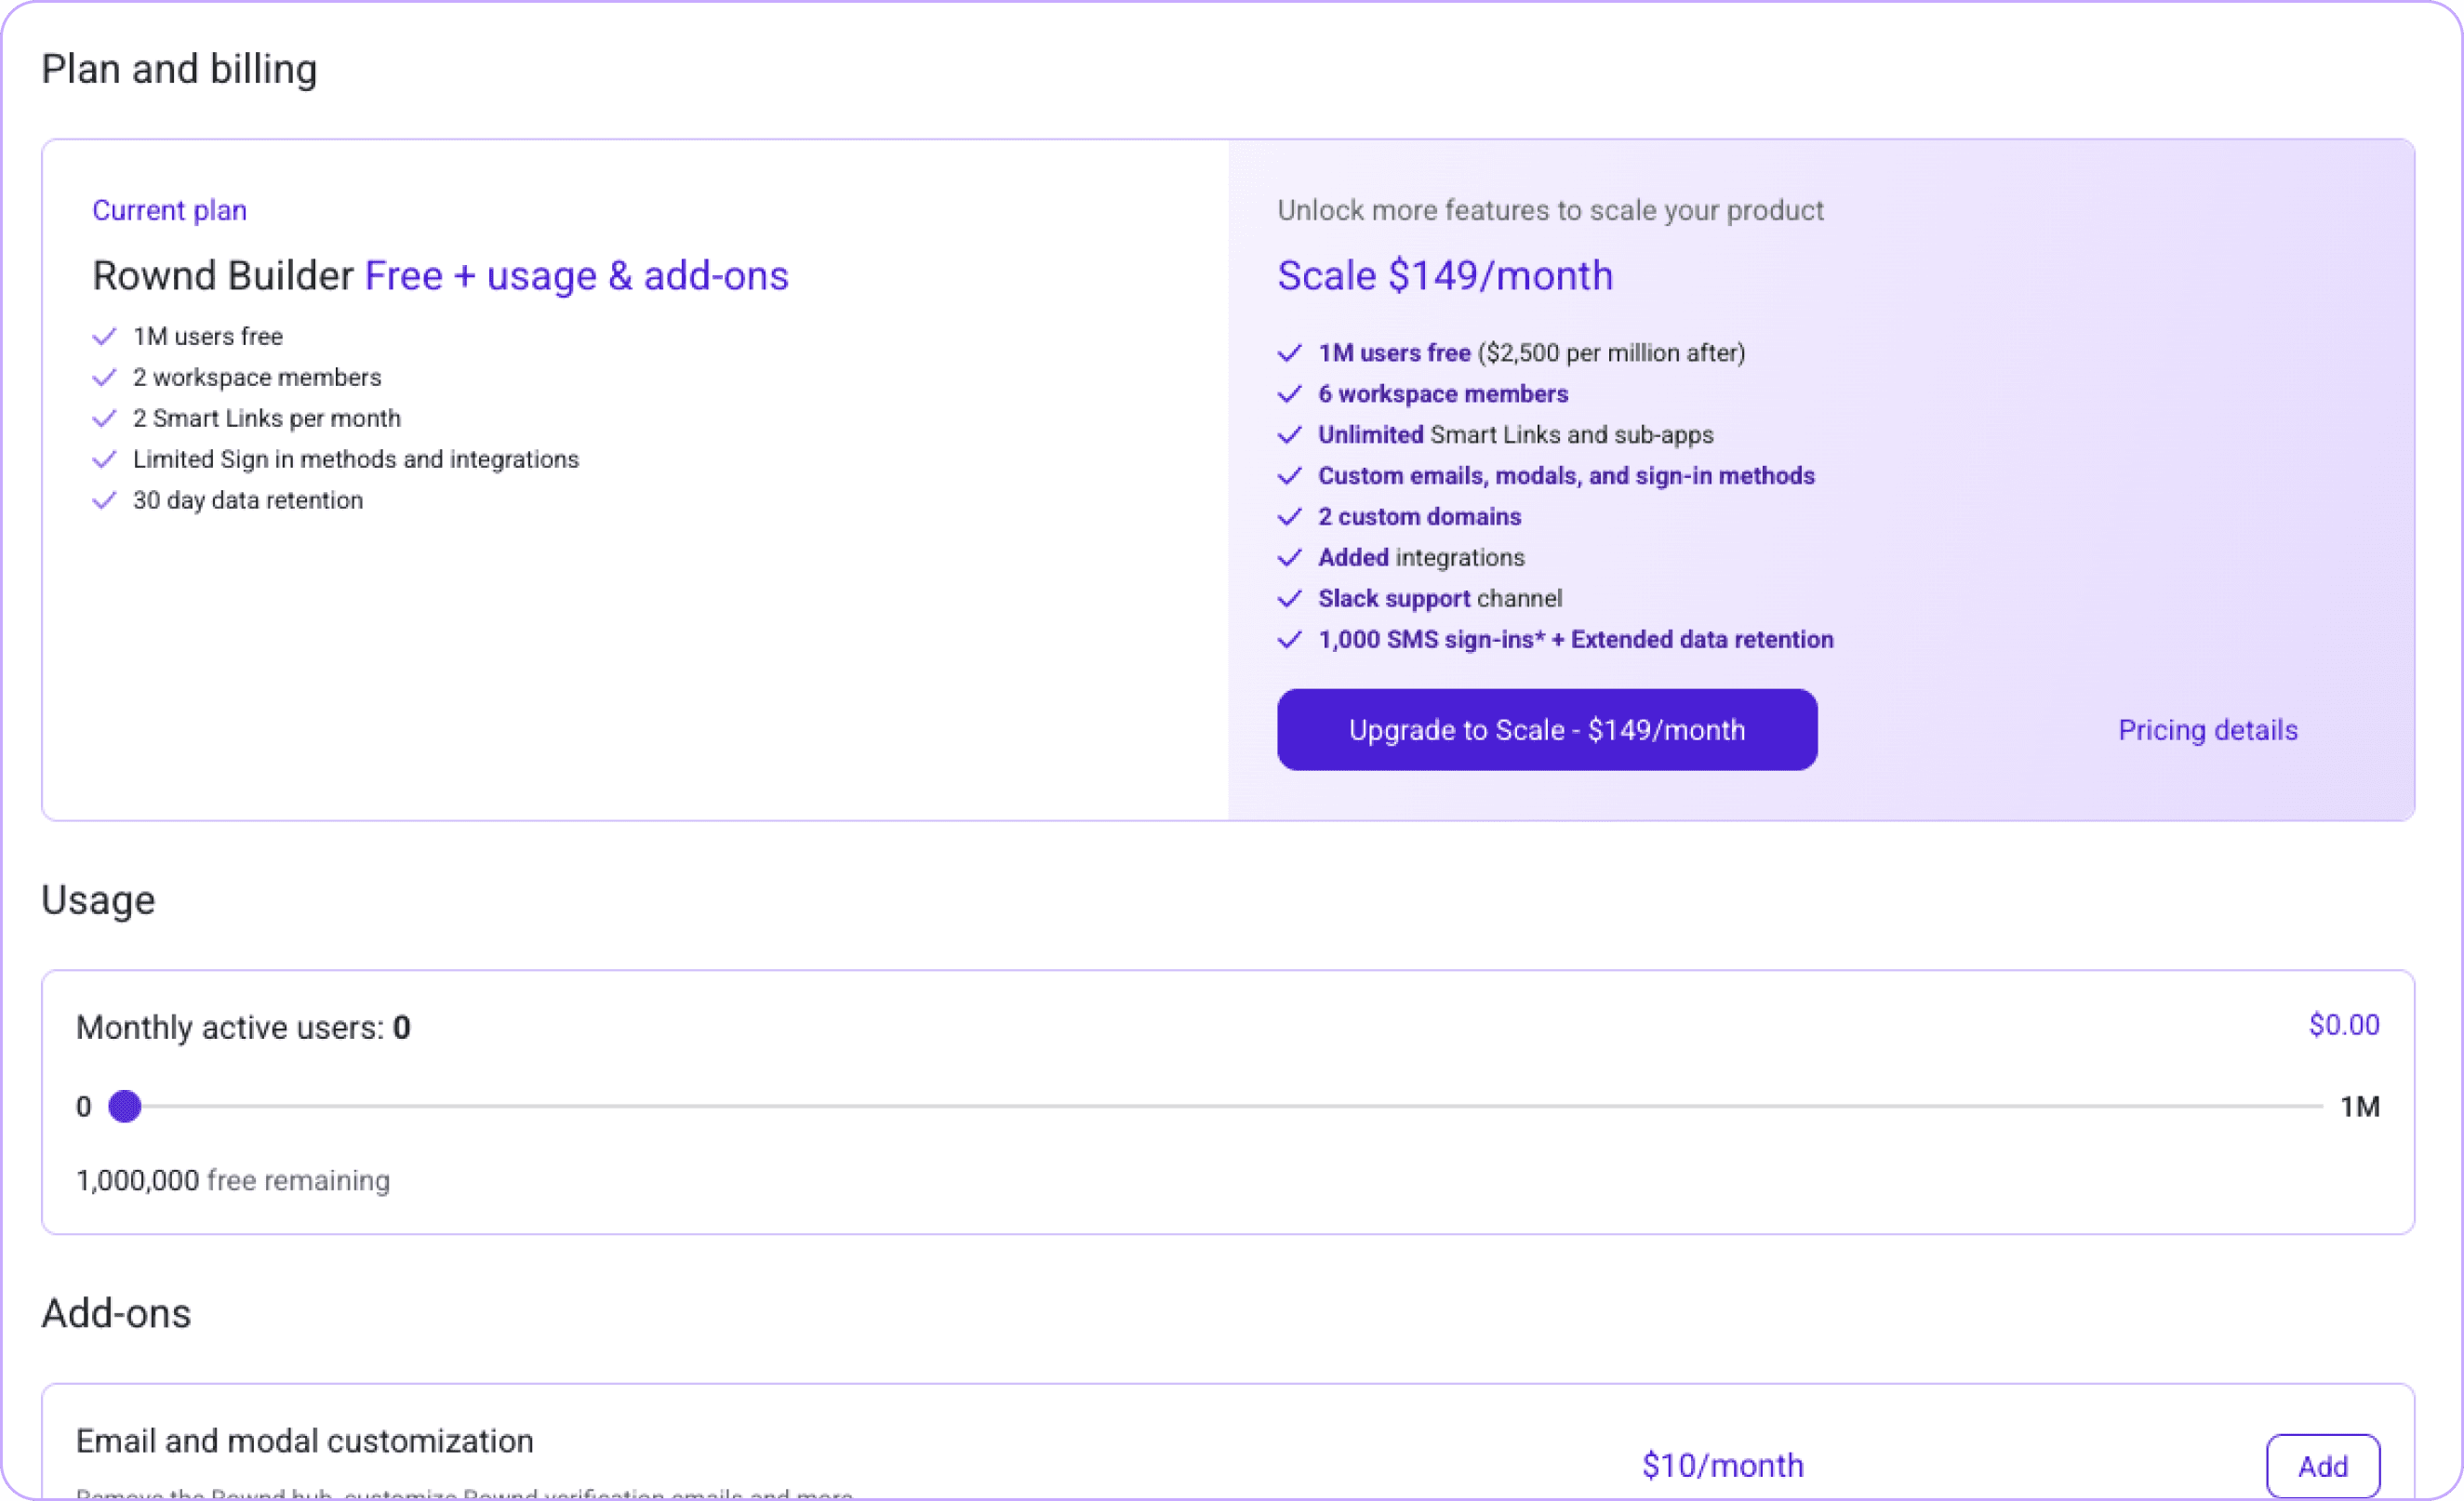The height and width of the screenshot is (1501, 2464).
Task: Click checkmark icon beside 1M users free
Action: tap(104, 337)
